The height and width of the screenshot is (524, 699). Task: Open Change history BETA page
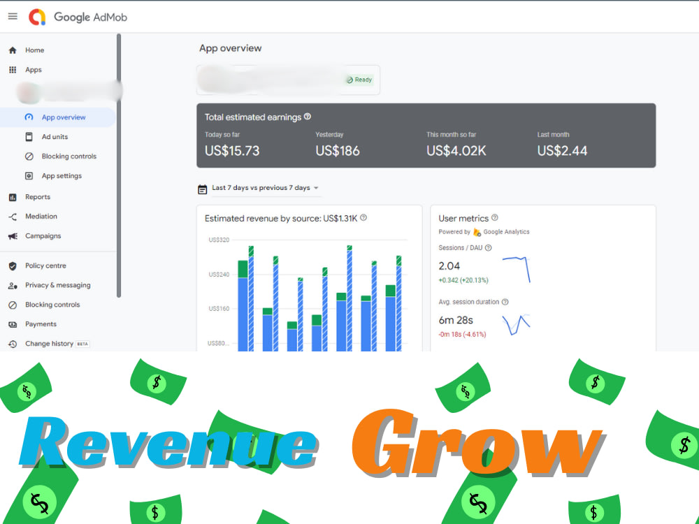point(57,344)
